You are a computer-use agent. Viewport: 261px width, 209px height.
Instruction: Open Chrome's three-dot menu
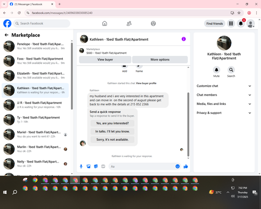256,13
